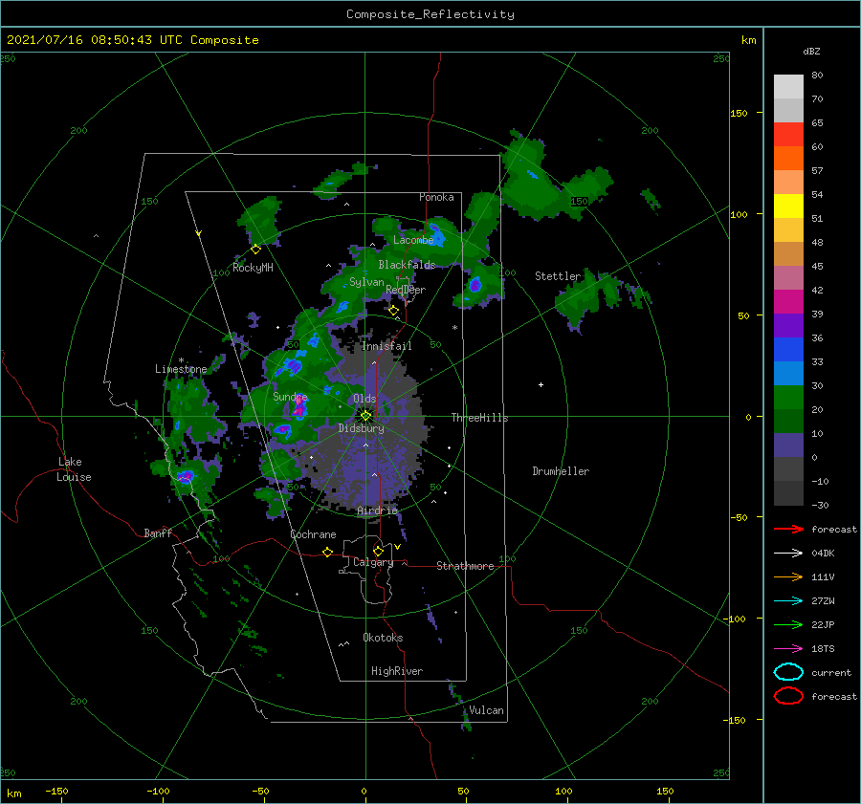Viewport: 861px width, 804px height.
Task: Click the Banff label
Action: point(158,533)
